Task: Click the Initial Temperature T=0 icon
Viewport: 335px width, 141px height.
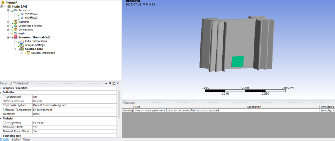Action: [22, 41]
